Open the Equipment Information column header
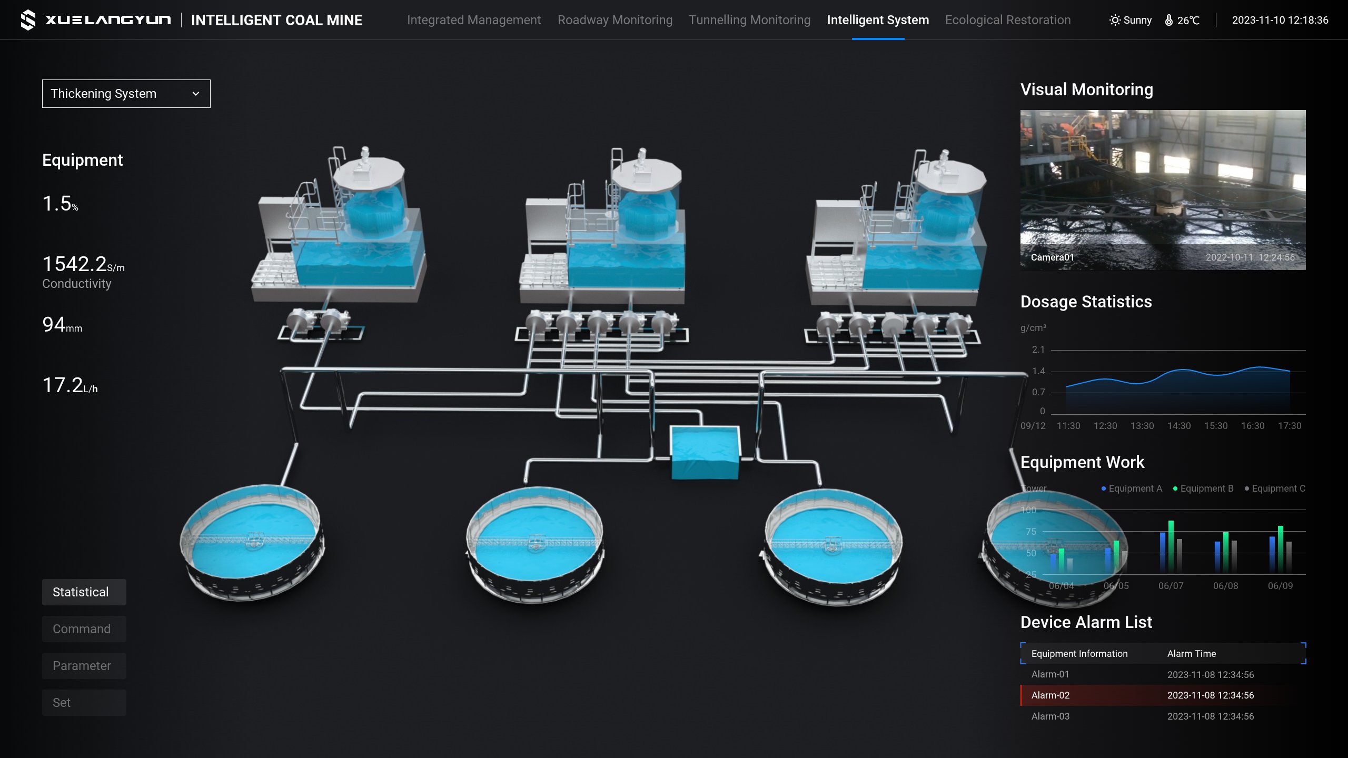1348x758 pixels. pyautogui.click(x=1080, y=653)
